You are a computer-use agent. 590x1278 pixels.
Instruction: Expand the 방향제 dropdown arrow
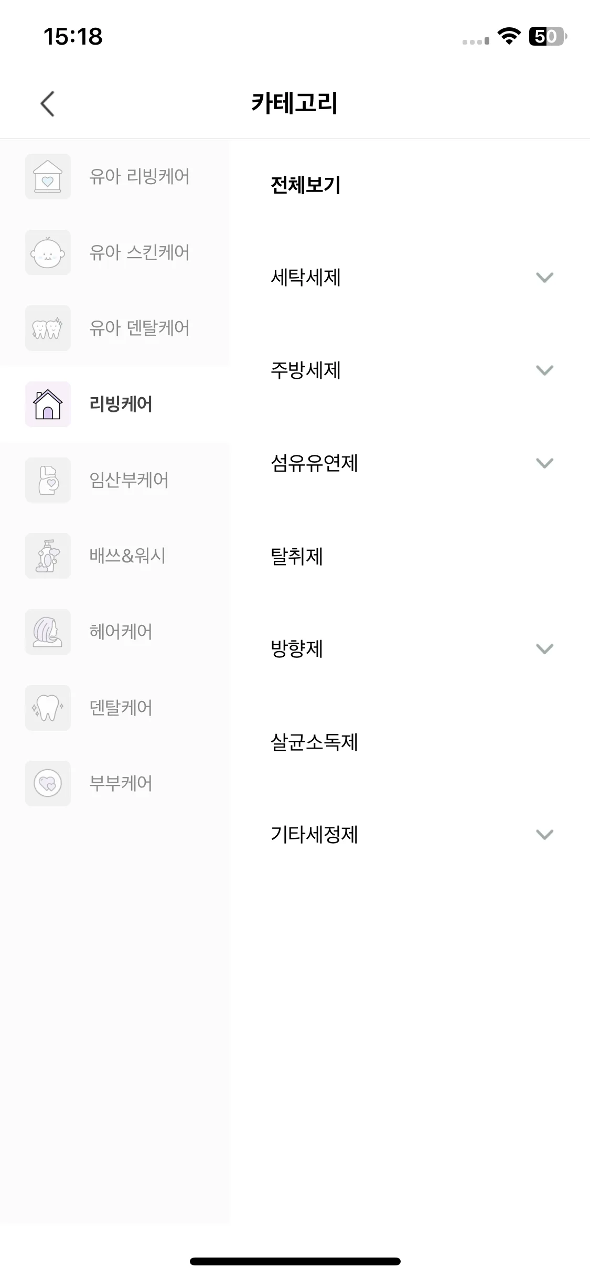pos(545,649)
